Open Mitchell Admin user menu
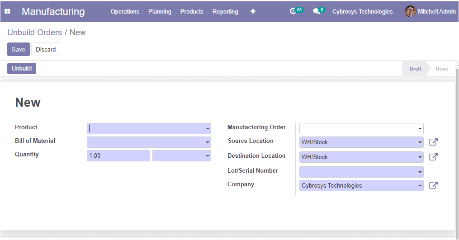 coord(431,11)
